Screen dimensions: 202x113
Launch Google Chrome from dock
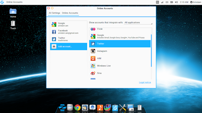click(x=77, y=107)
